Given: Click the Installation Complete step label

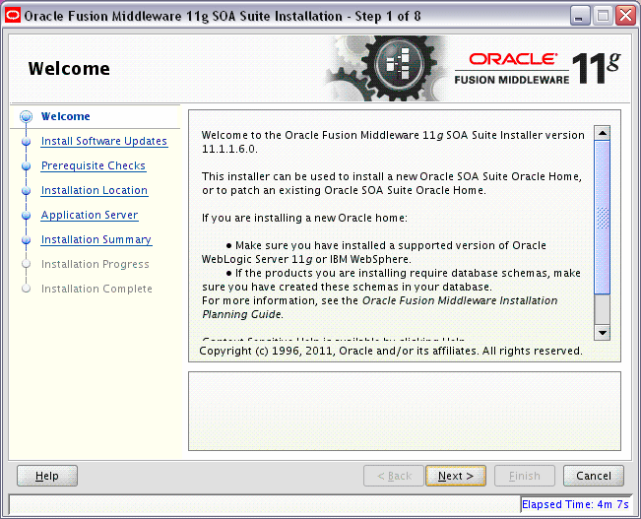Looking at the screenshot, I should point(96,289).
